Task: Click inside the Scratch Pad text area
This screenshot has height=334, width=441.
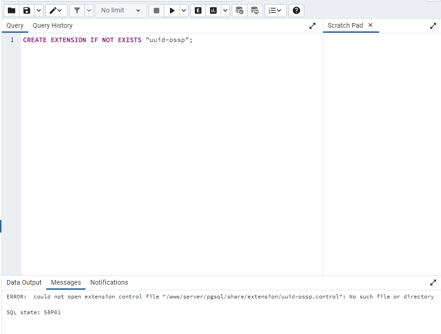Action: tap(382, 154)
